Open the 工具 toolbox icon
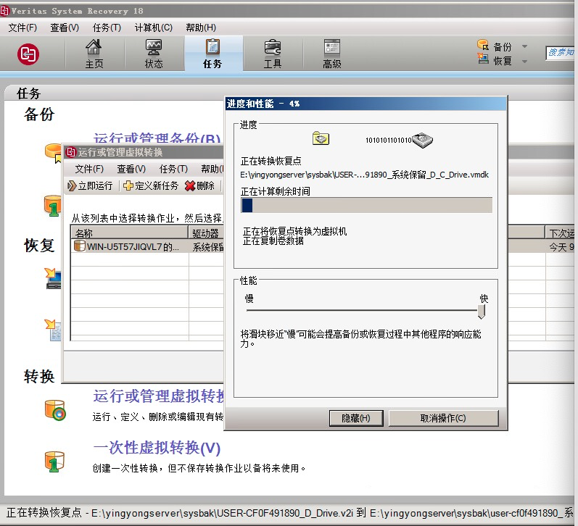Viewport: 578px width, 526px height. click(x=273, y=54)
